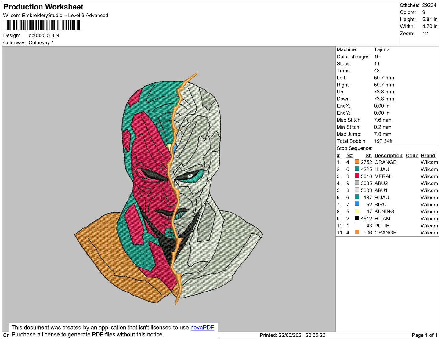Click the Colorway 1 value

pos(41,42)
